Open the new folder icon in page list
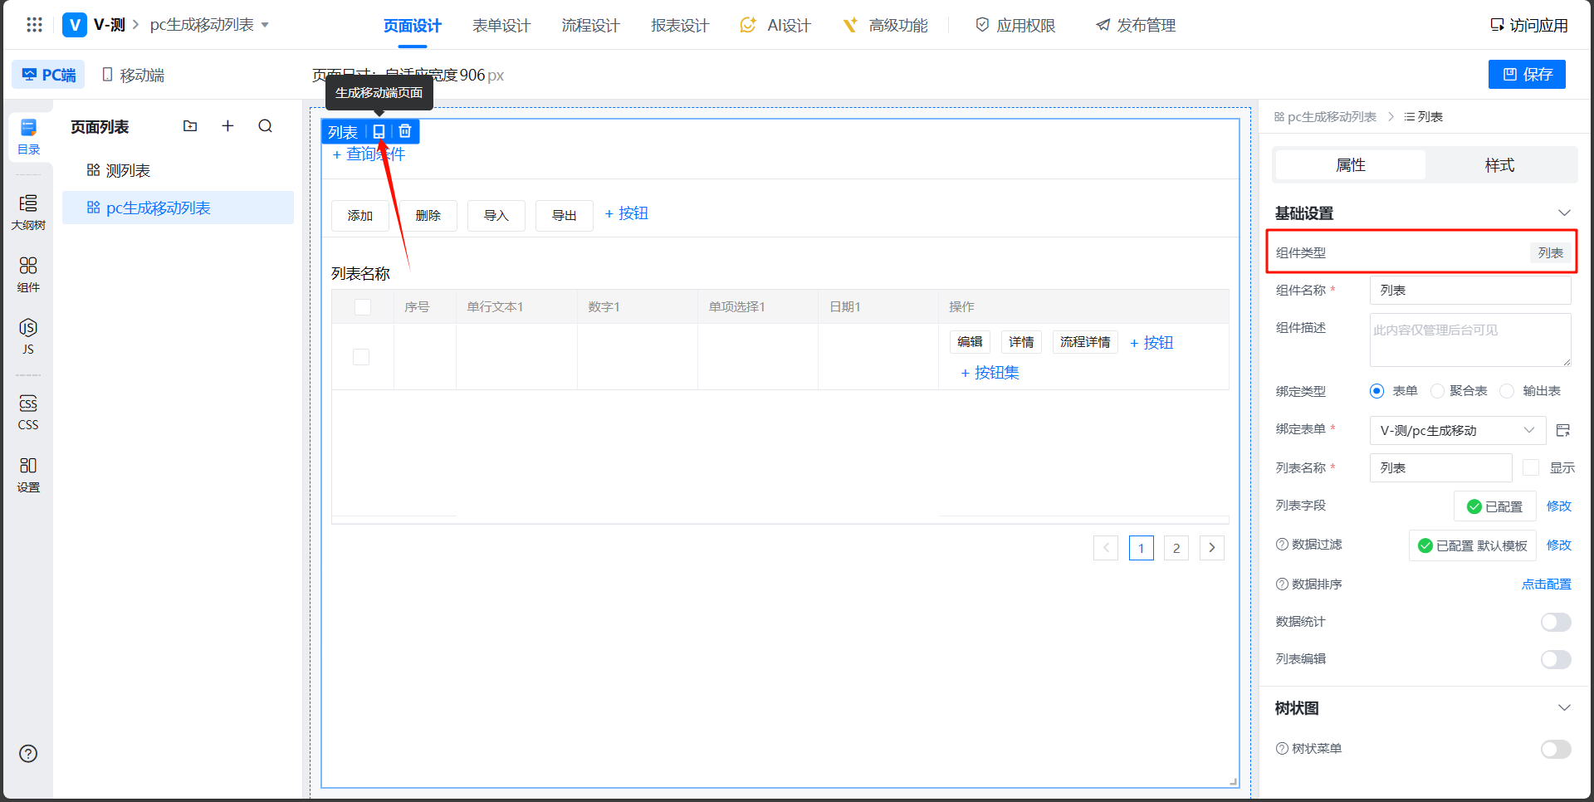 pyautogui.click(x=190, y=126)
